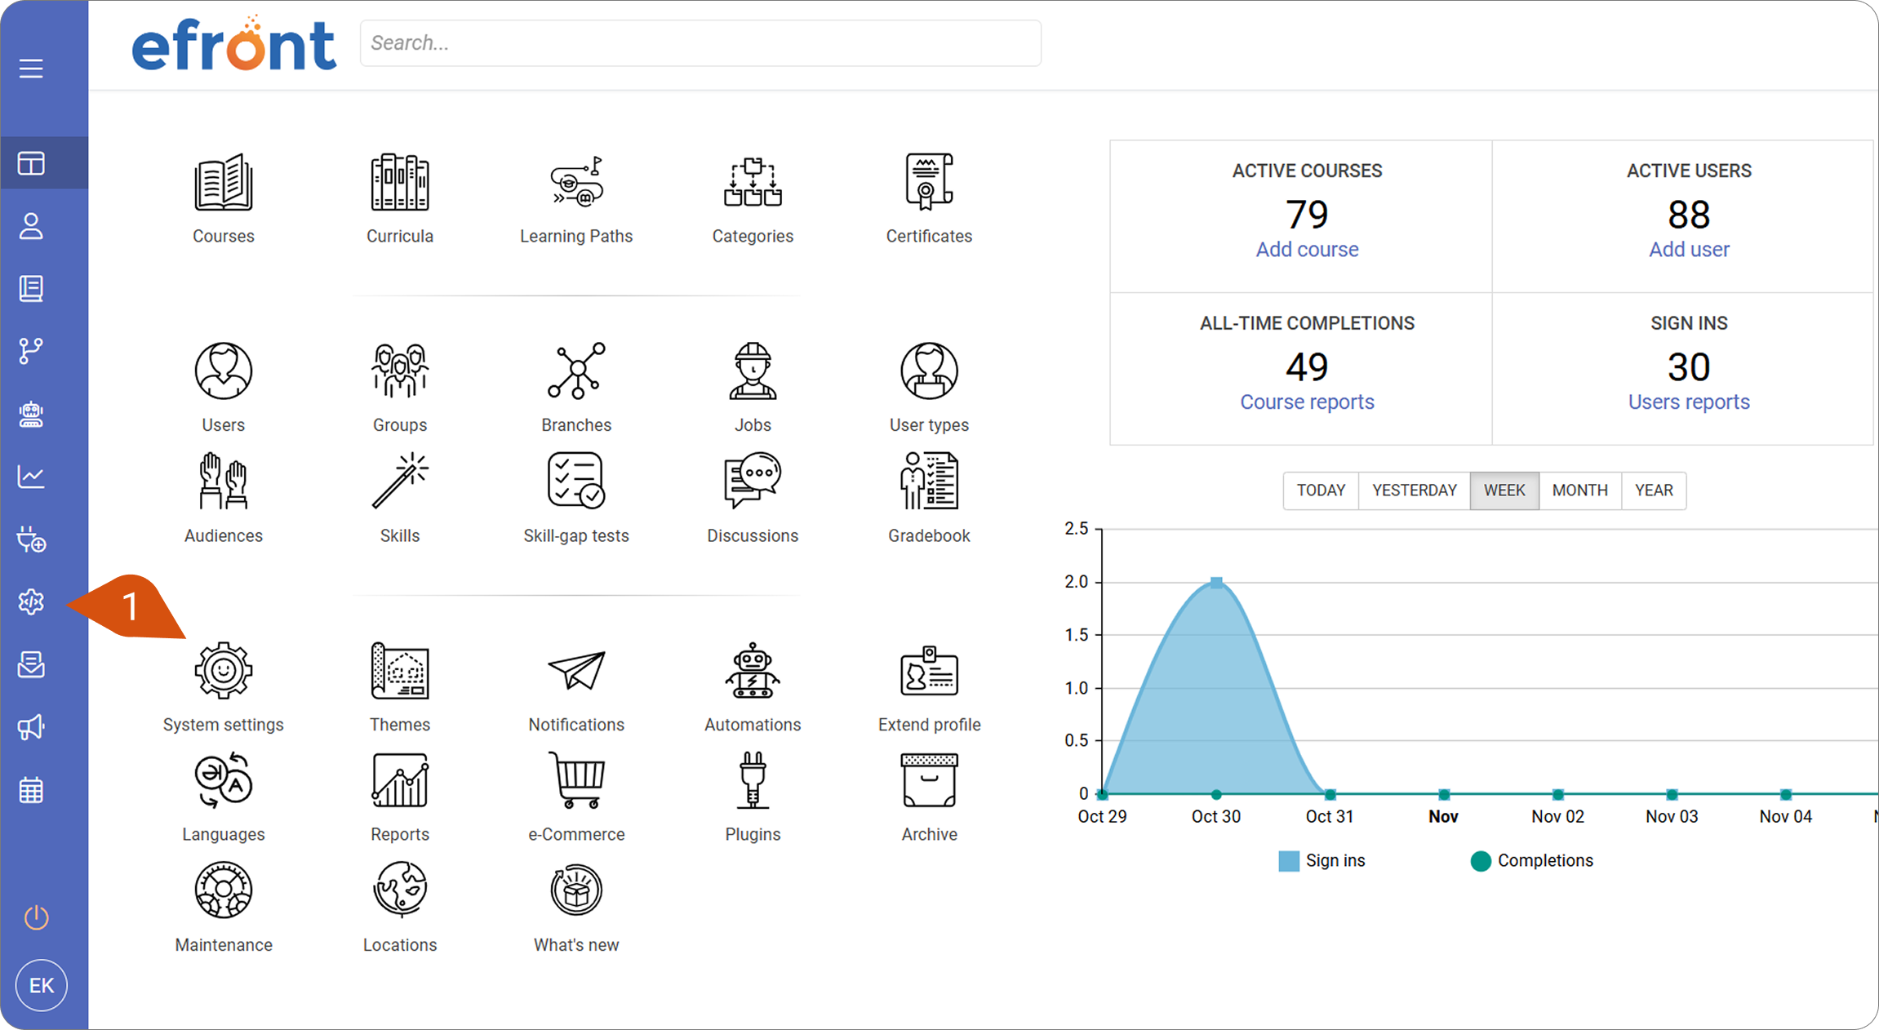Open the EK user avatar menu
Screen dimensions: 1879x1030
click(41, 985)
